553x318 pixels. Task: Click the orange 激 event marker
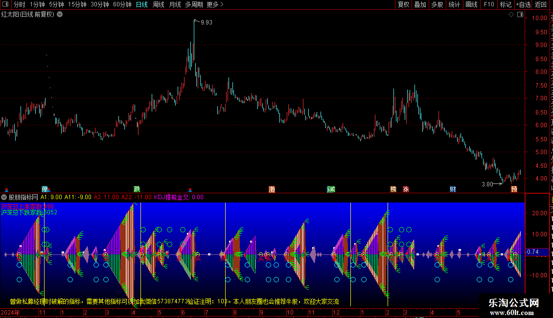point(272,189)
